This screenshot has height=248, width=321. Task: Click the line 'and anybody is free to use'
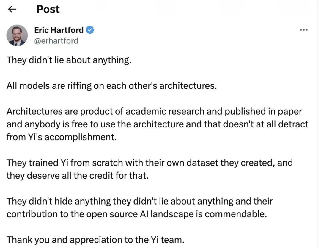(157, 124)
